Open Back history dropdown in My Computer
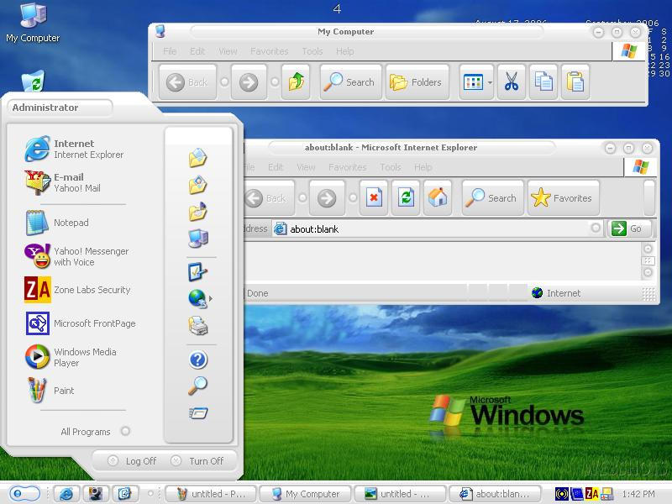Image resolution: width=672 pixels, height=504 pixels. coord(224,81)
